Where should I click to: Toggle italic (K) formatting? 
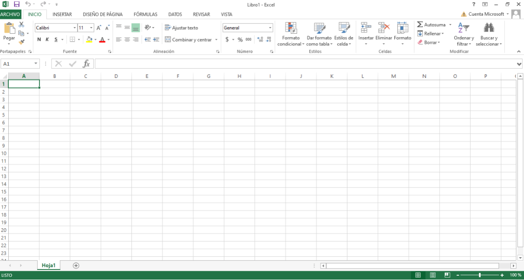pos(47,40)
